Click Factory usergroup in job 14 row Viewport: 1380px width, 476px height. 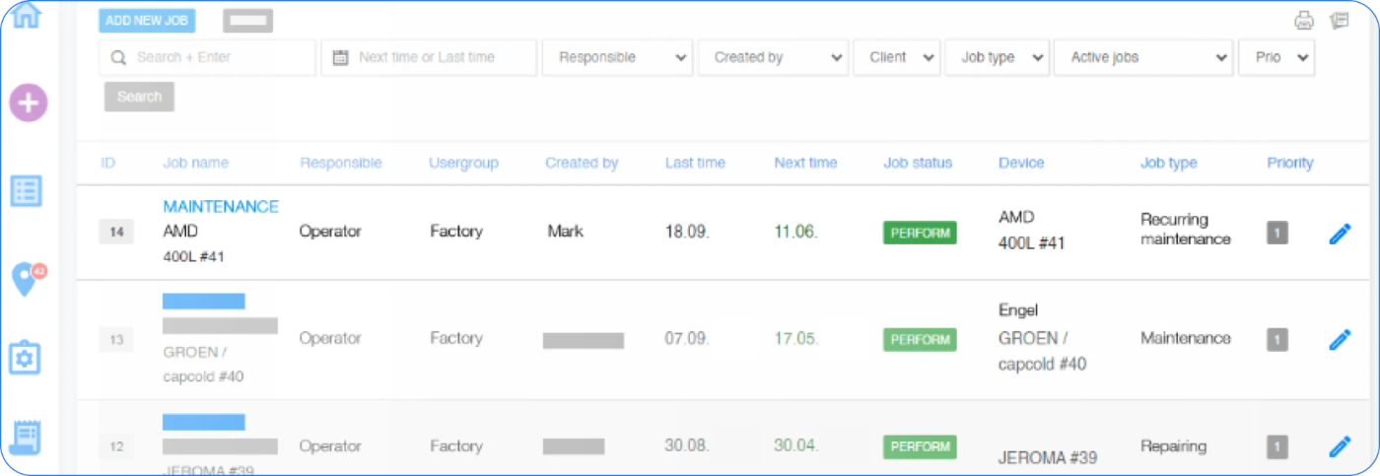[456, 232]
